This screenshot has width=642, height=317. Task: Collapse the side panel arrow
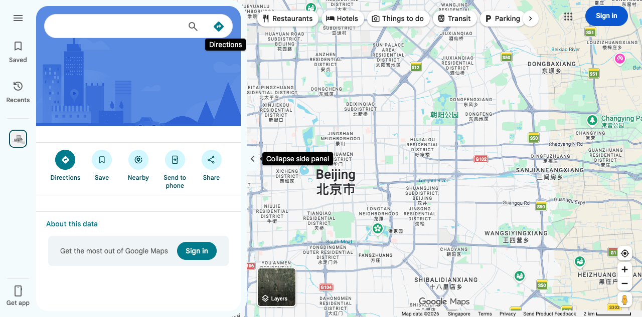253,159
